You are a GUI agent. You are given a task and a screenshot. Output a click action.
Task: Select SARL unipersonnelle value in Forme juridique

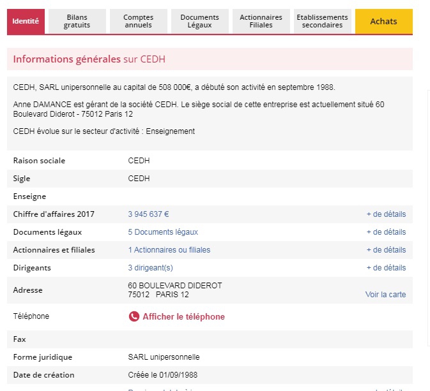[164, 357]
